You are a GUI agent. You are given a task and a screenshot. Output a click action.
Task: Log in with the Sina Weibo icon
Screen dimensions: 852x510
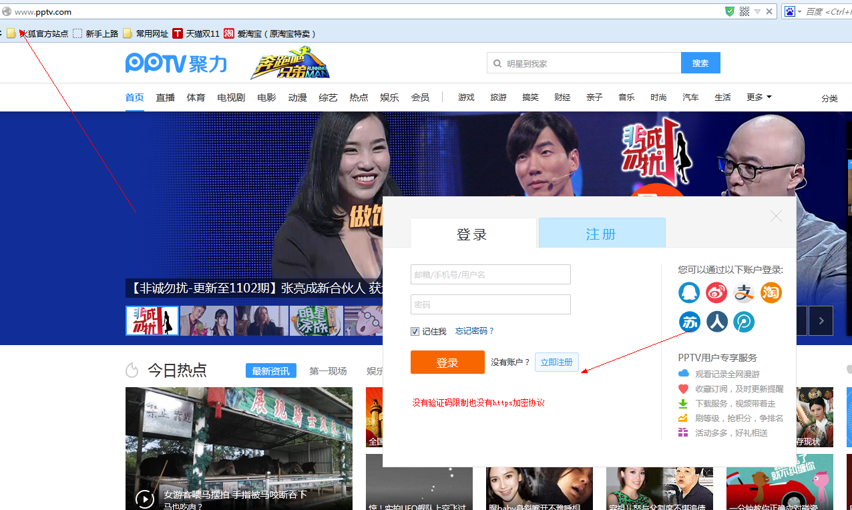coord(716,292)
